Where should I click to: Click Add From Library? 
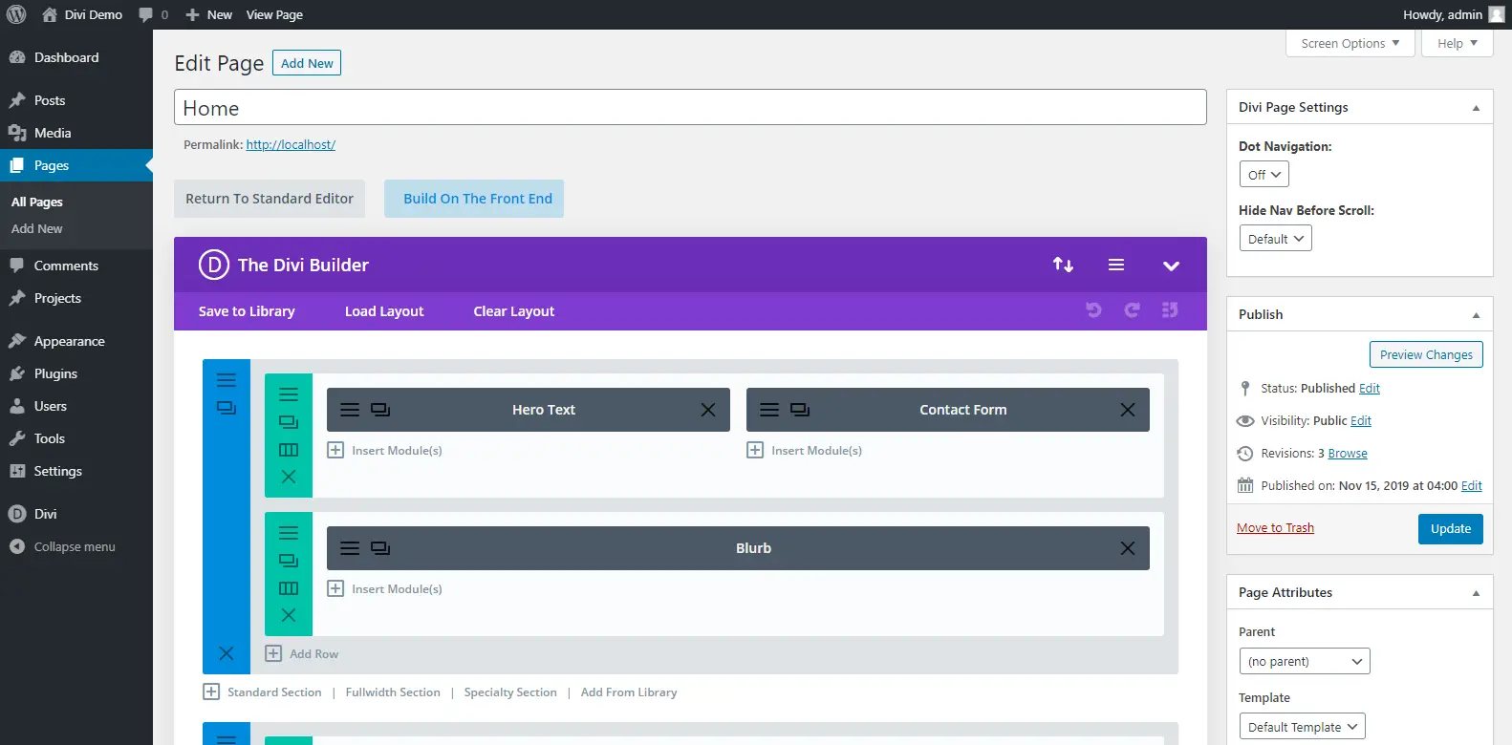[x=629, y=692]
